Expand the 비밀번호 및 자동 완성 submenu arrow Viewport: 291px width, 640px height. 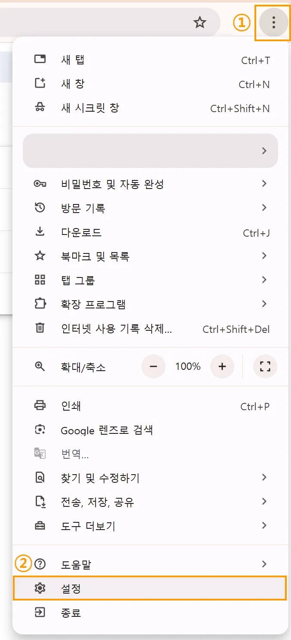tap(264, 184)
